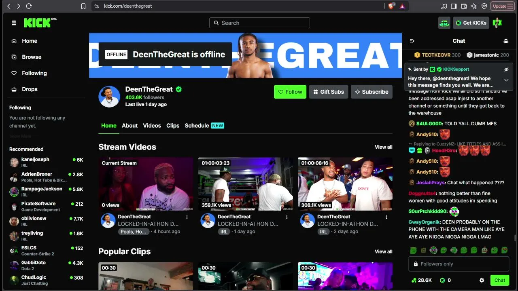
Task: Click the DeenTheGreat channel avatar
Action: [x=109, y=97]
